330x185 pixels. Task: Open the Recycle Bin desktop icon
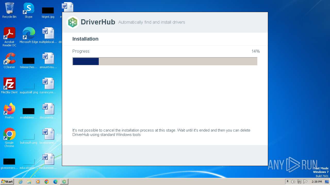(x=9, y=10)
